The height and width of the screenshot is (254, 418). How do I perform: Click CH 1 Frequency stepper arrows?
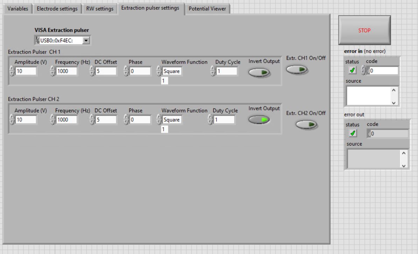pos(53,71)
